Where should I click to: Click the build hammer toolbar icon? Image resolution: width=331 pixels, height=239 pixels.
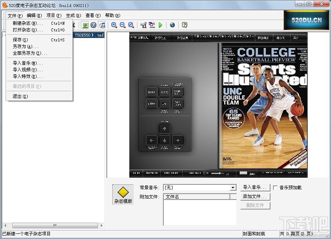click(x=143, y=25)
